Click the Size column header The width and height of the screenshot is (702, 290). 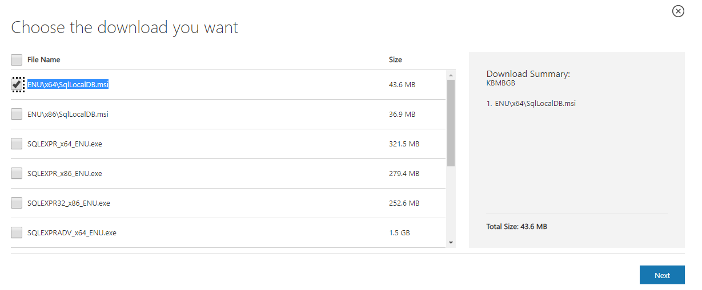[x=395, y=60]
